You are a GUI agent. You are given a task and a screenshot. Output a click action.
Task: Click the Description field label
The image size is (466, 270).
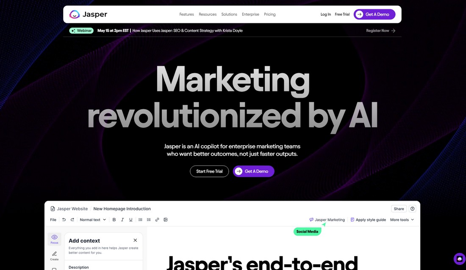tap(79, 267)
